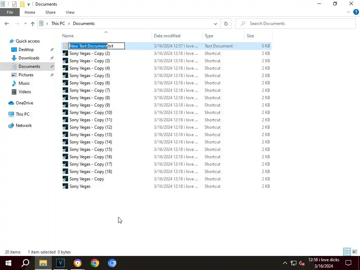The height and width of the screenshot is (270, 360).
Task: Select the Sony Vegas - Copy (5) shortcut icon
Action: (65, 76)
